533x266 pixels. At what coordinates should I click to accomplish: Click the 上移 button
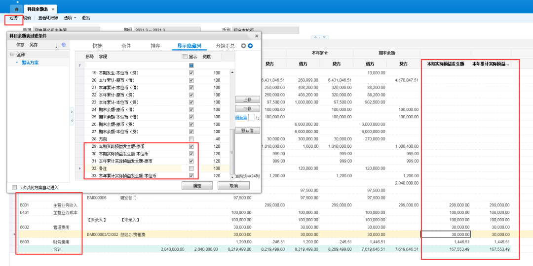click(x=247, y=100)
